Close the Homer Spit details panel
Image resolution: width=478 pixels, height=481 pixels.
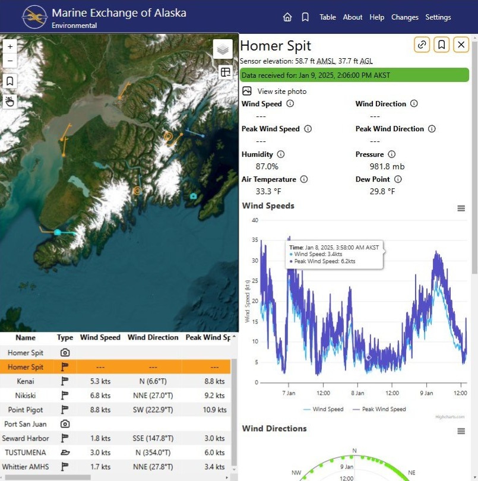pos(461,45)
